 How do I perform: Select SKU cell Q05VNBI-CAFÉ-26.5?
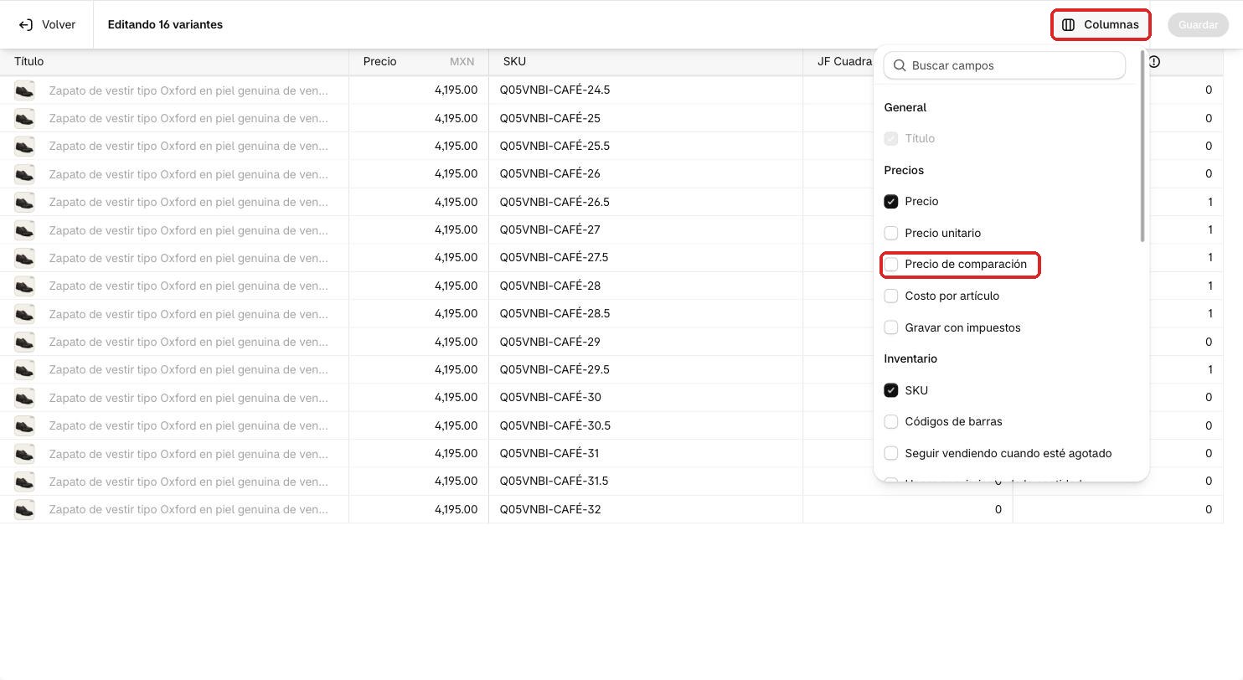point(646,202)
